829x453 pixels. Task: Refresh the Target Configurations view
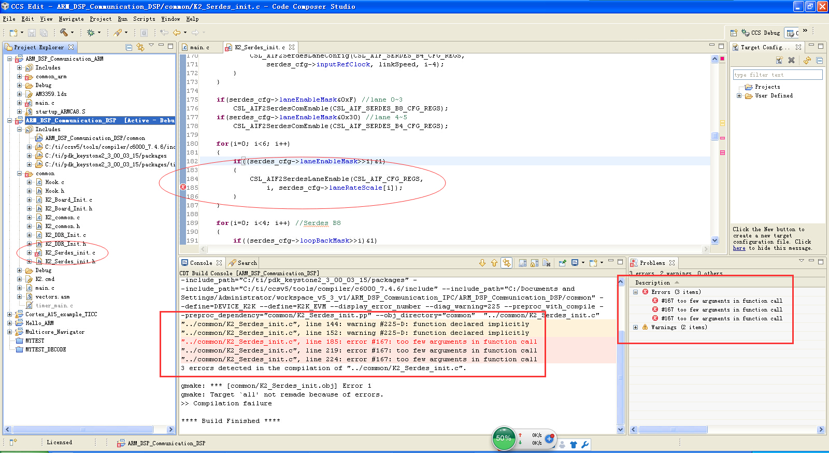tap(807, 60)
